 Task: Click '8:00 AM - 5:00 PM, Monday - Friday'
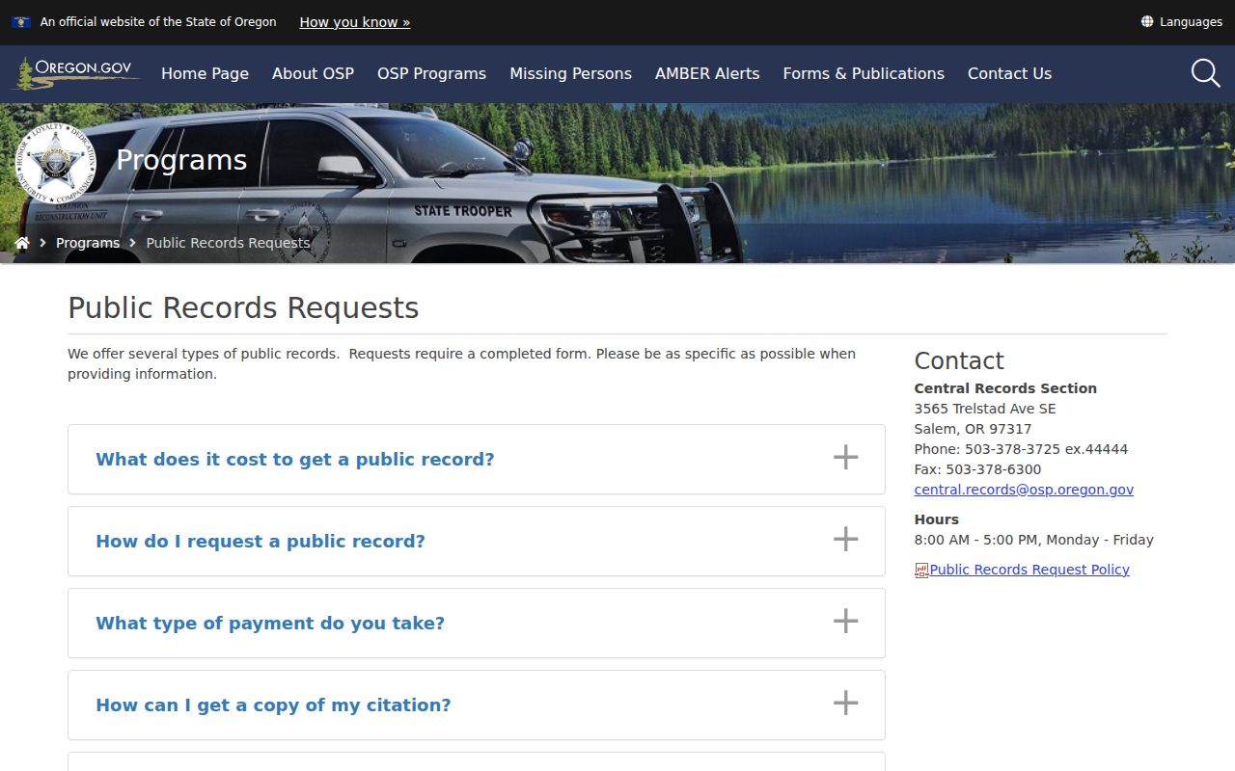pyautogui.click(x=1034, y=540)
